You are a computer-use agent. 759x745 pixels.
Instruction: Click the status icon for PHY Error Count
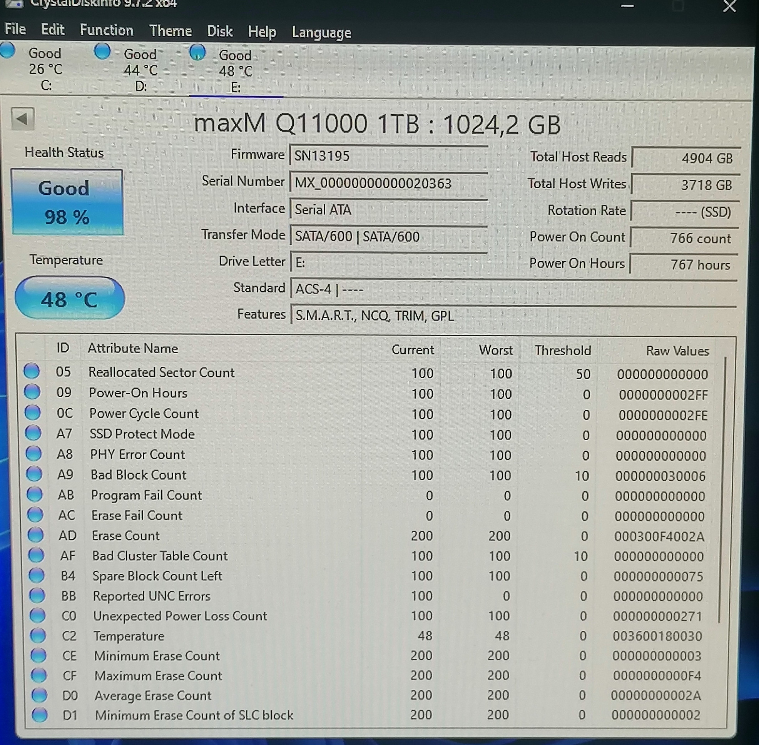point(33,453)
